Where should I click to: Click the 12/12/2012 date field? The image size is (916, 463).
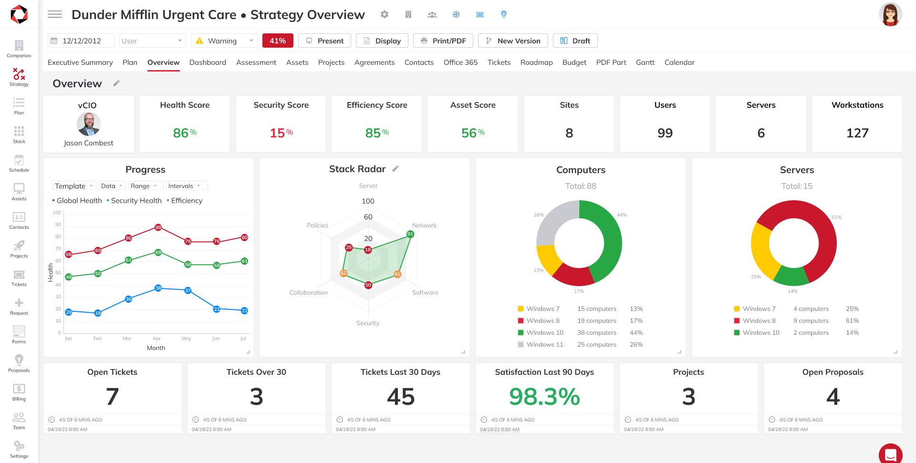click(x=81, y=41)
